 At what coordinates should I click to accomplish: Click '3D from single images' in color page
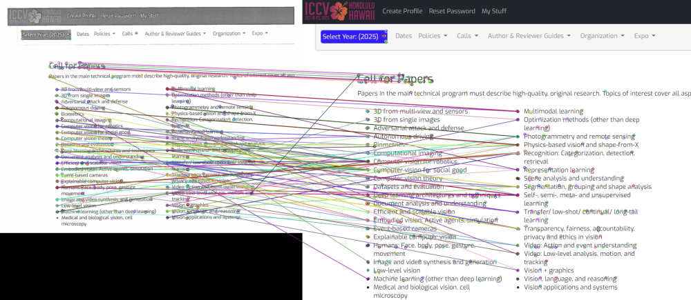[x=407, y=119]
